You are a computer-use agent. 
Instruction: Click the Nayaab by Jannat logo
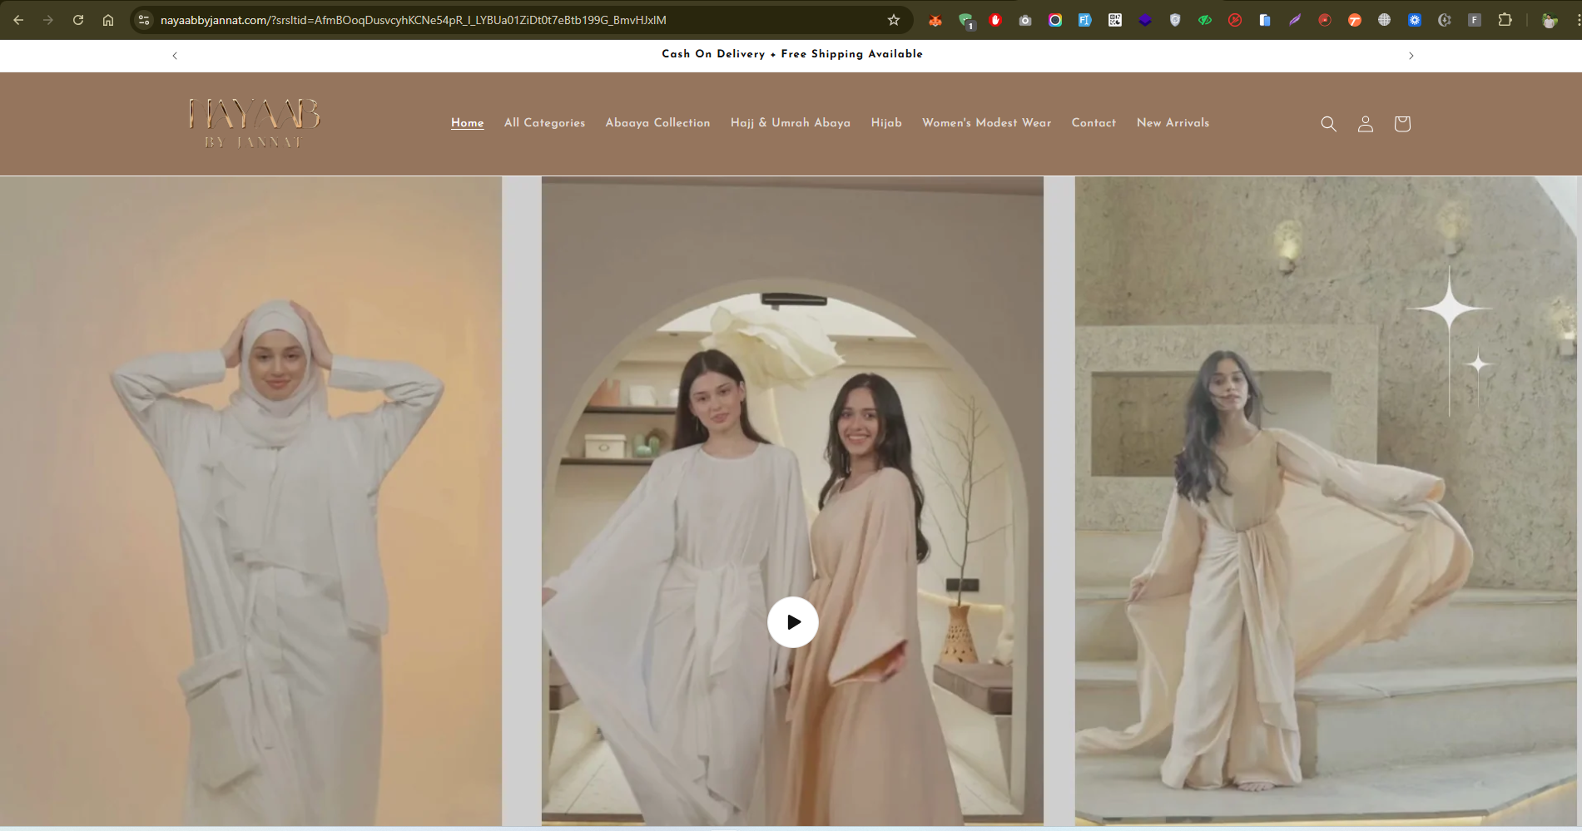pyautogui.click(x=254, y=123)
